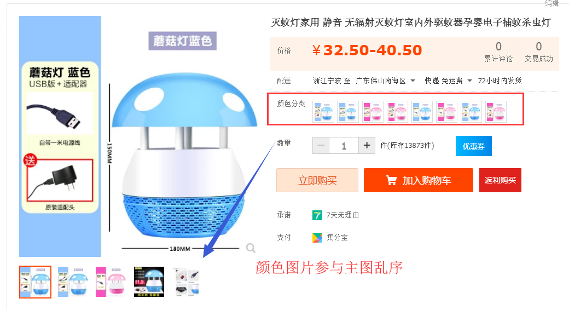This screenshot has width=569, height=310.
Task: Click the green 7-day return promise icon
Action: (x=317, y=215)
